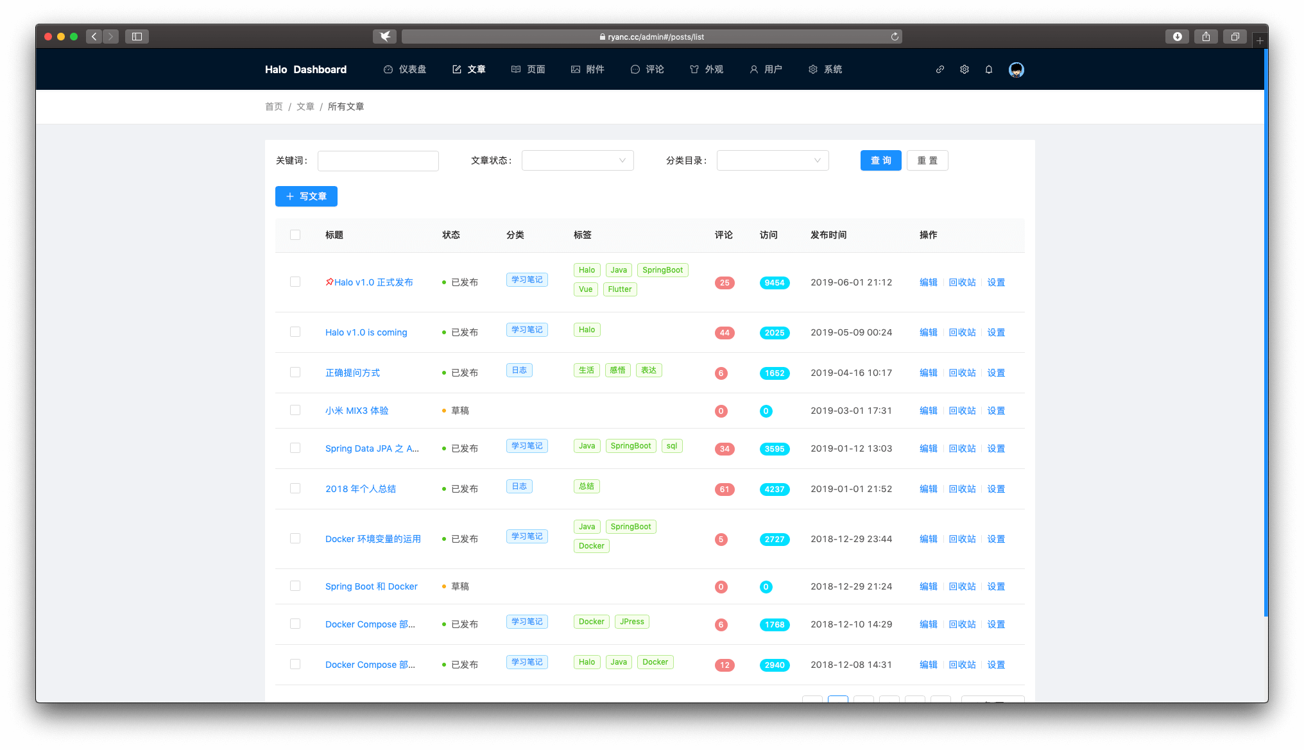
Task: Reload page with Safari refresh icon
Action: coord(895,37)
